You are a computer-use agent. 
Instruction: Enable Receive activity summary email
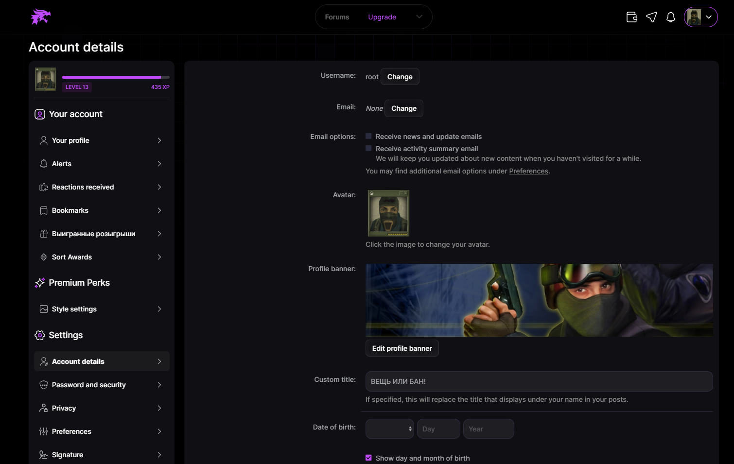pos(369,149)
